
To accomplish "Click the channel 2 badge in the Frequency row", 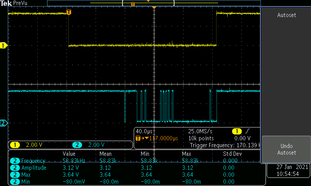I will 15,161.
